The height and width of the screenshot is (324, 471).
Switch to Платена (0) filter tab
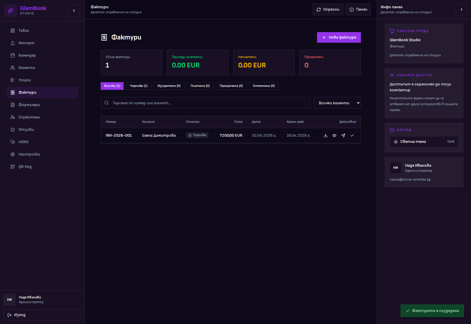click(200, 86)
